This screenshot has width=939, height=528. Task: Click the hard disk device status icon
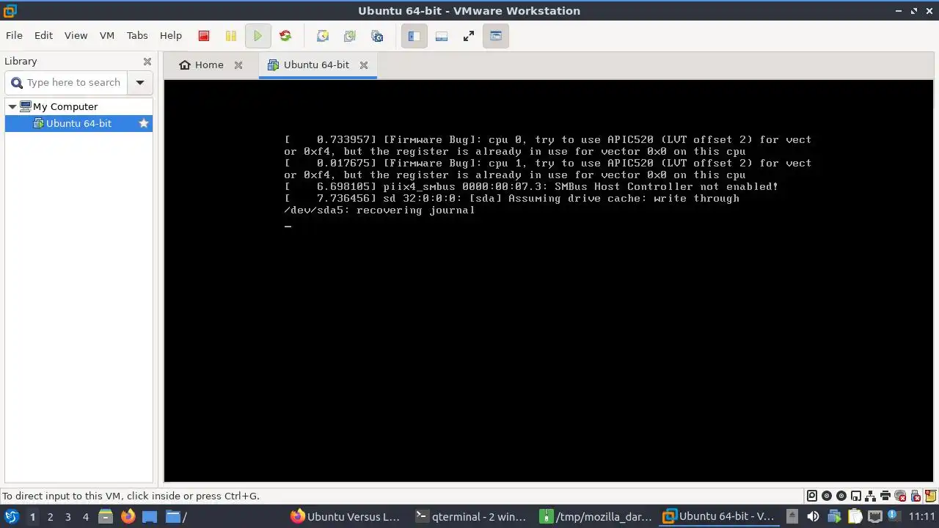(812, 496)
